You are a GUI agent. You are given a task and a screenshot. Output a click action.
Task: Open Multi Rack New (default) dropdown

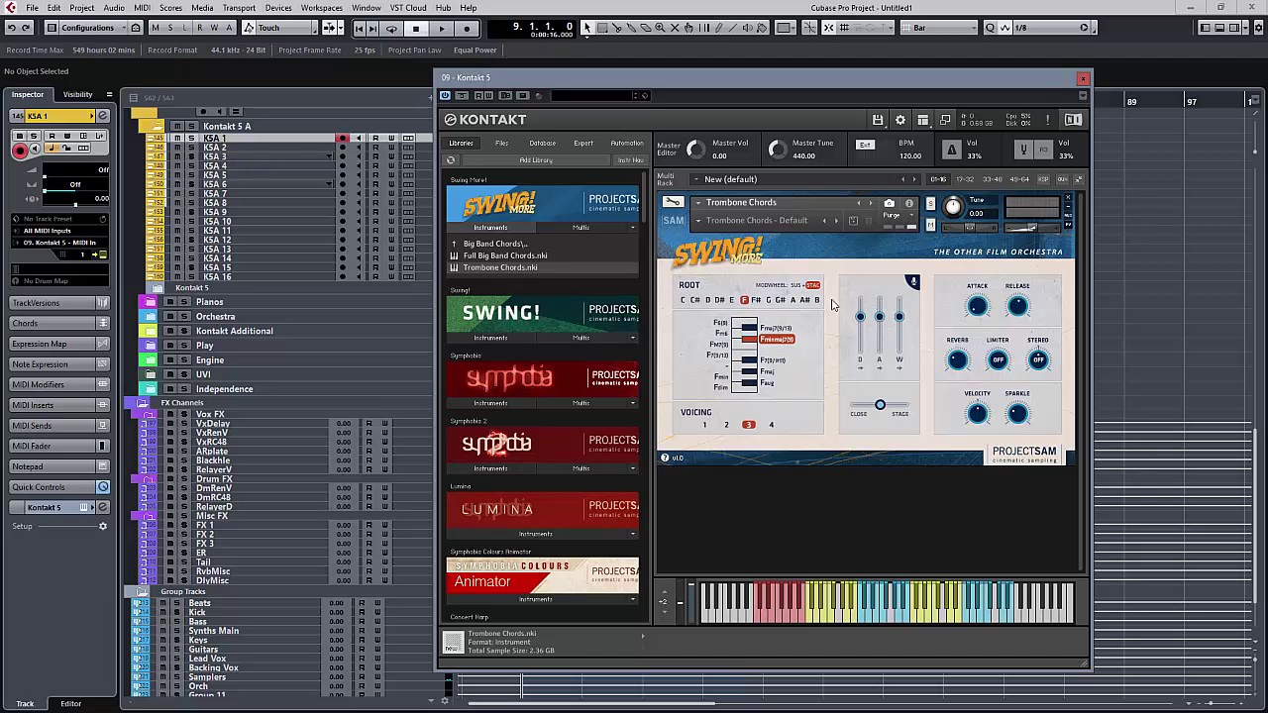coord(807,179)
